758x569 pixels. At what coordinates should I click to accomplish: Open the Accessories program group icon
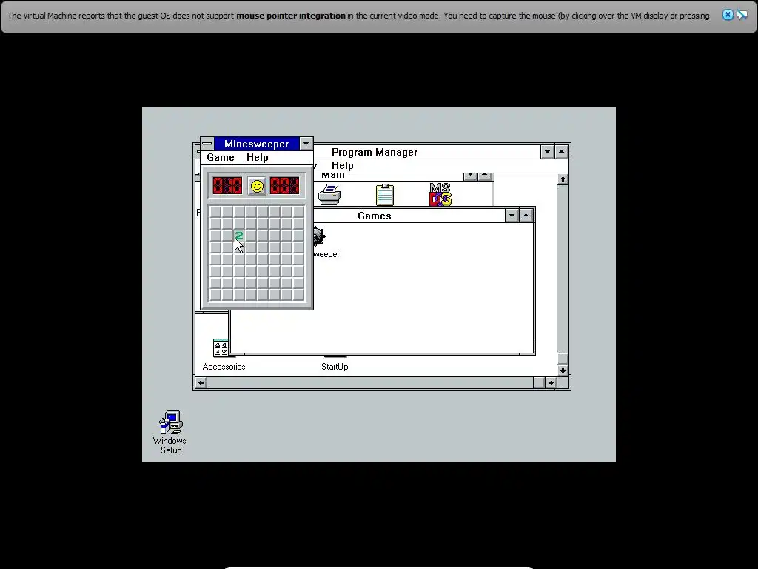click(x=221, y=348)
